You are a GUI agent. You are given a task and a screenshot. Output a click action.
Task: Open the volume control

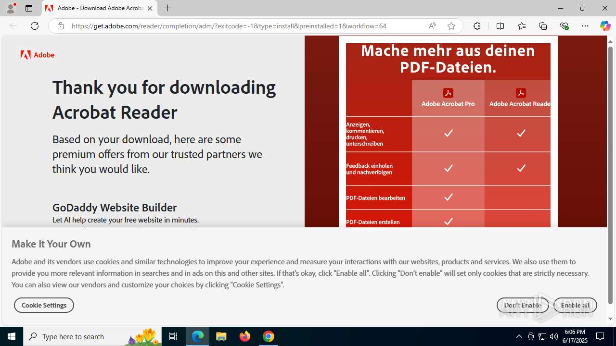[x=554, y=336]
